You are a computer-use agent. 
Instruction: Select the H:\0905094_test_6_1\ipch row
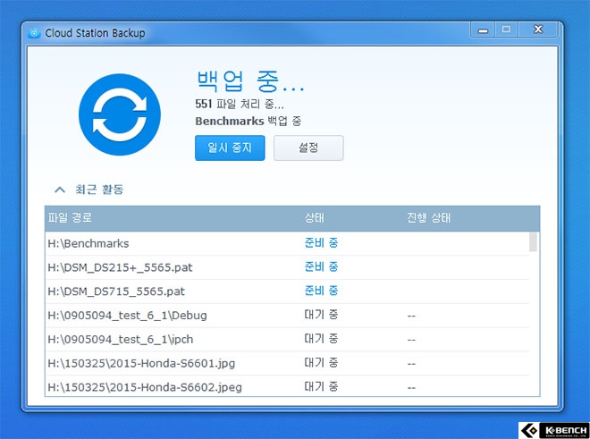[x=287, y=339]
